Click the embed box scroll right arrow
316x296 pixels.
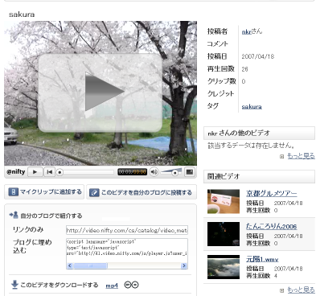184,265
